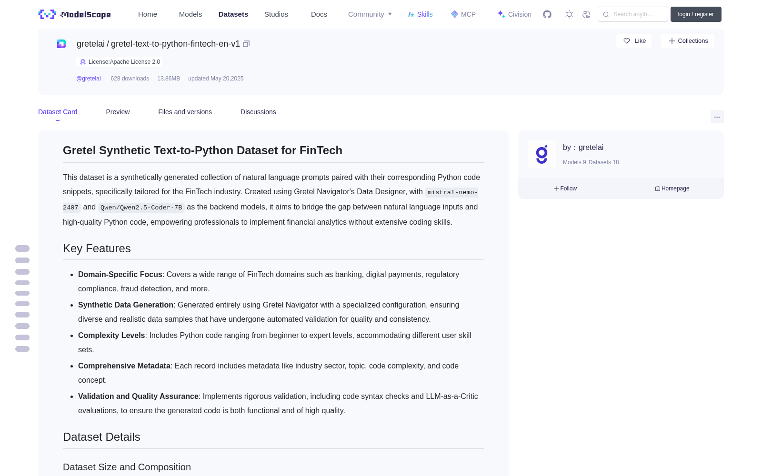Image resolution: width=762 pixels, height=476 pixels.
Task: Open the MCP page link
Action: coord(468,14)
